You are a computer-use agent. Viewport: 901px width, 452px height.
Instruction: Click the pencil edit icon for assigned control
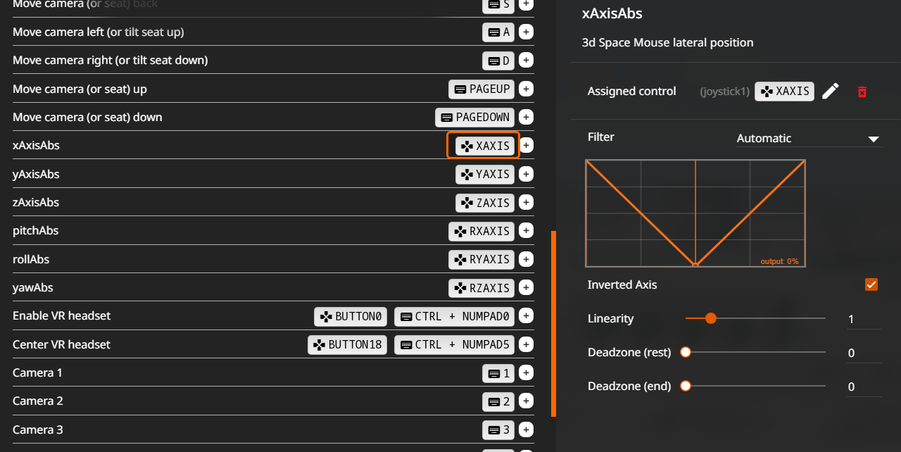click(x=831, y=91)
